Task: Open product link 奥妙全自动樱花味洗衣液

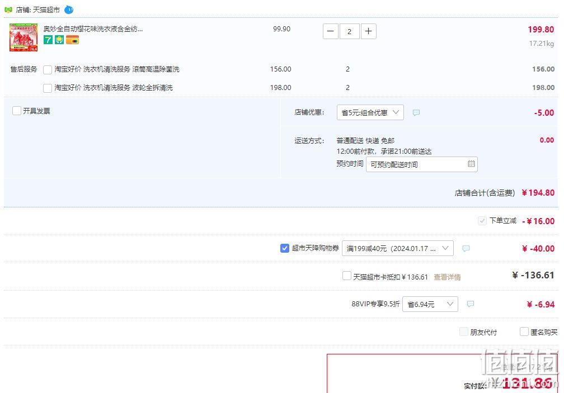Action: (x=93, y=29)
